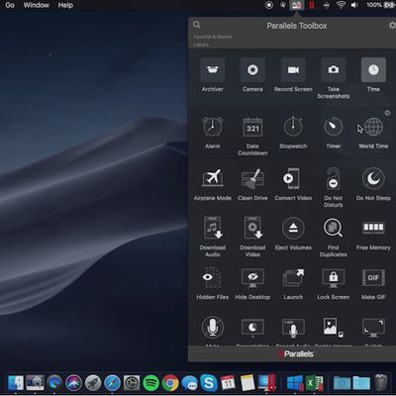The height and width of the screenshot is (396, 396).
Task: Run the Free Memory tool
Action: coord(373,228)
